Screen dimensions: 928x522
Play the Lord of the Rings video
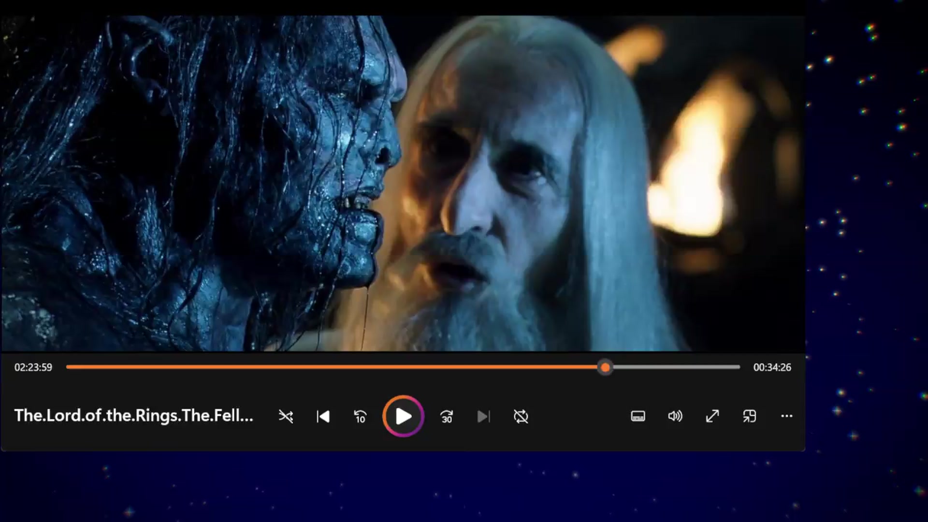(403, 416)
